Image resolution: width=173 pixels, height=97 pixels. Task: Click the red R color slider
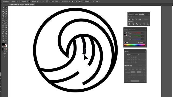(x=135, y=33)
